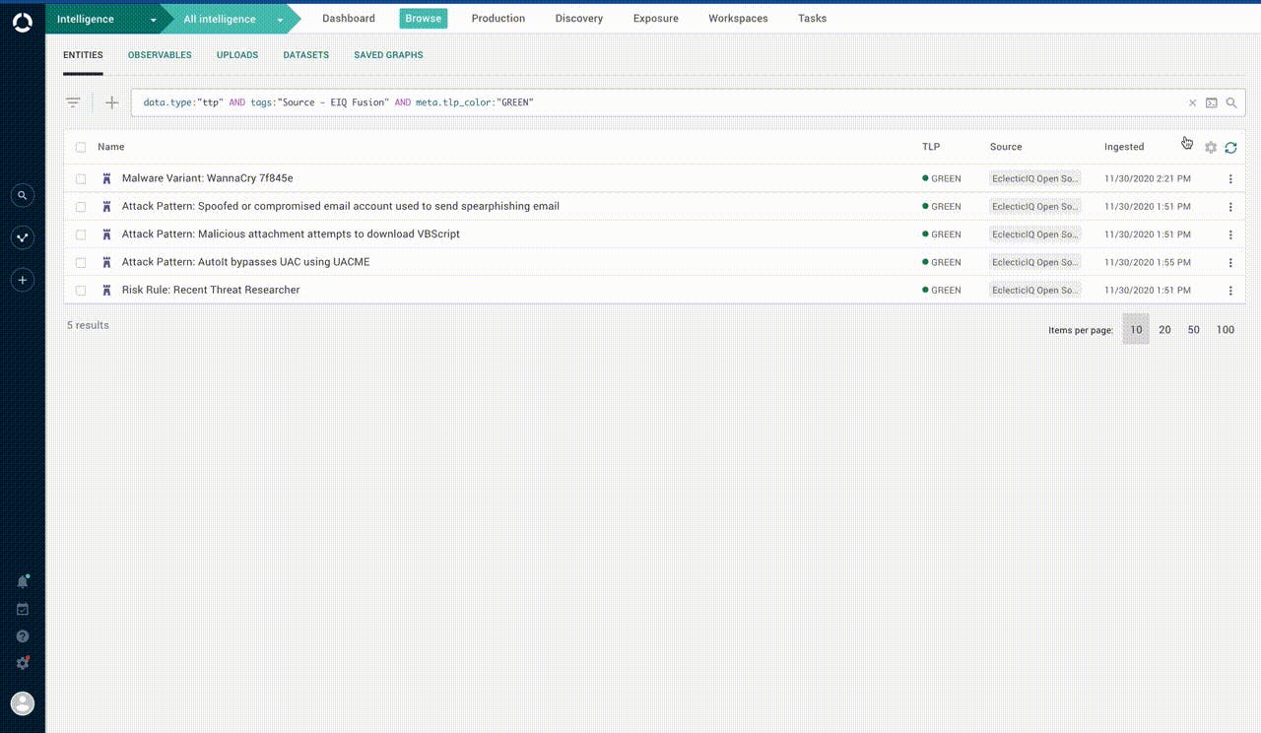The height and width of the screenshot is (733, 1261).
Task: Open the graph icon in the sidebar
Action: coord(22,237)
